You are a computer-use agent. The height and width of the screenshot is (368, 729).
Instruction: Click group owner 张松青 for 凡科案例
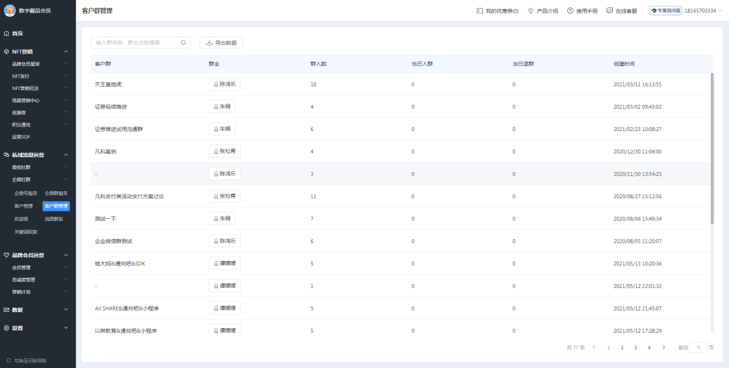point(224,152)
